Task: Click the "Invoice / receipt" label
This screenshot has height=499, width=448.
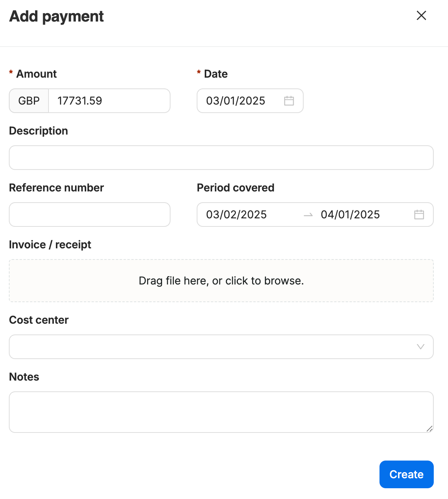Action: 50,245
